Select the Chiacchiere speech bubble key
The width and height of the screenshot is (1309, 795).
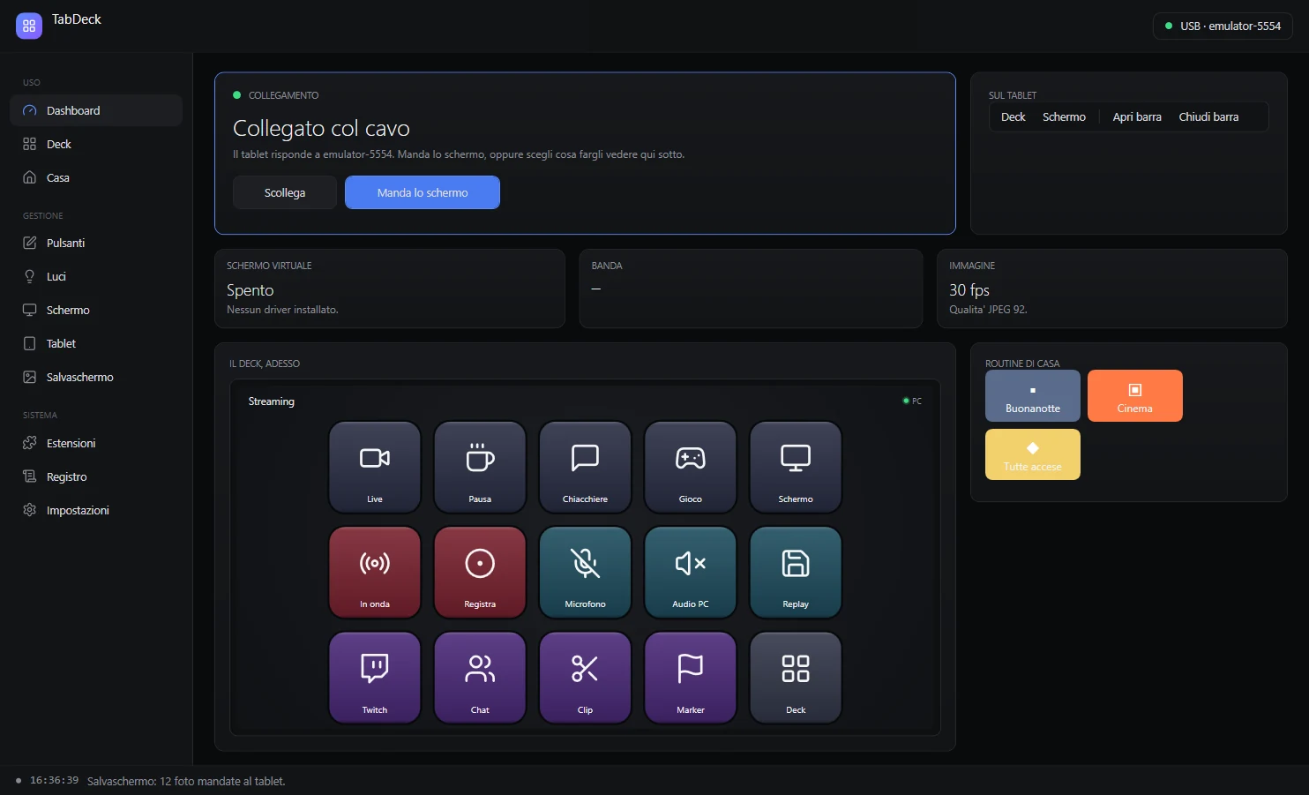(x=585, y=467)
